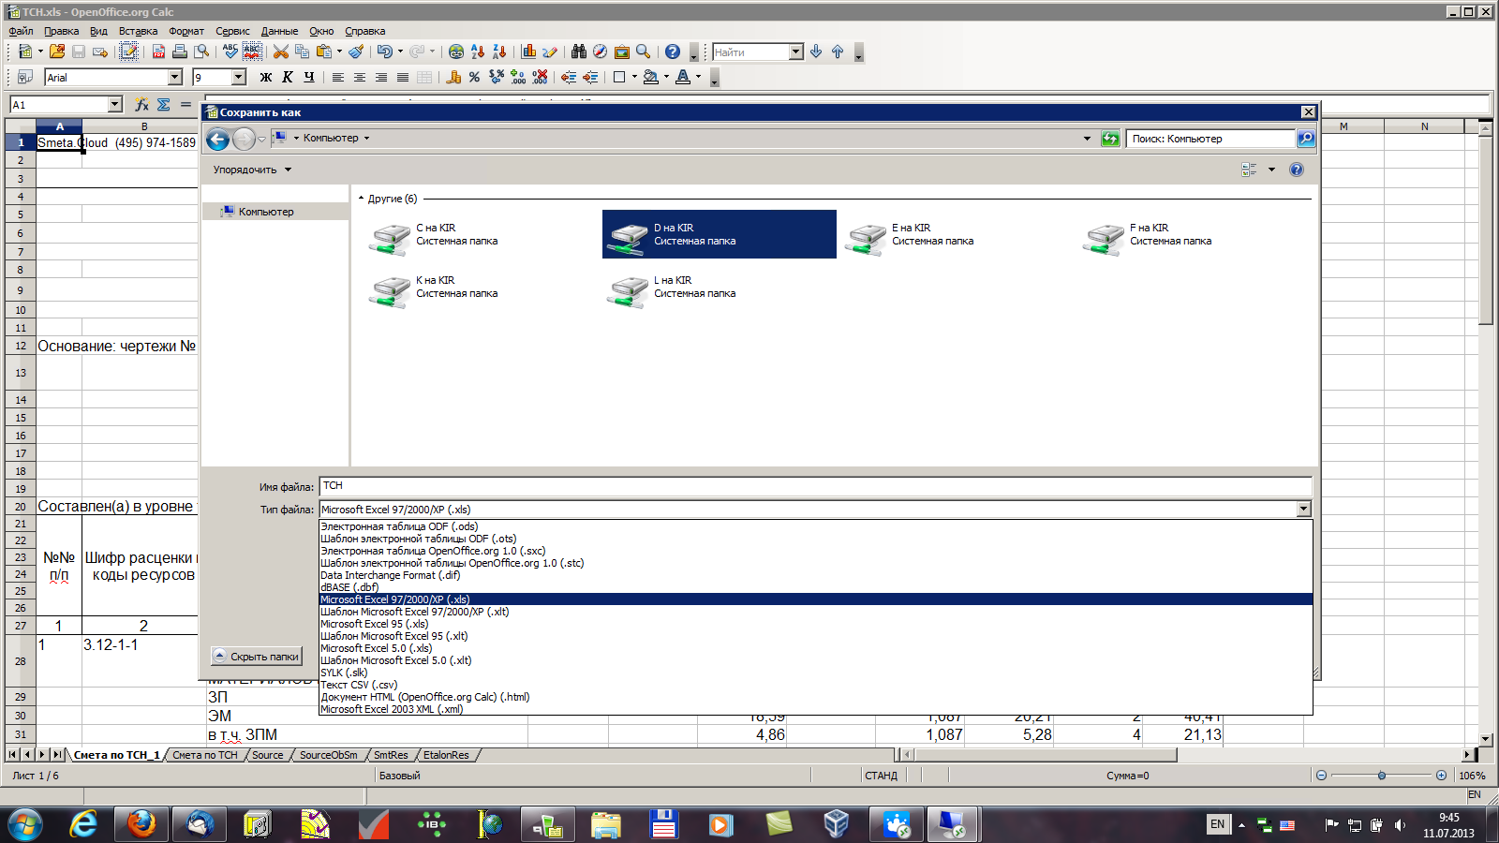Screen dimensions: 1499x843
Task: Open the Данные menu
Action: coord(279,31)
